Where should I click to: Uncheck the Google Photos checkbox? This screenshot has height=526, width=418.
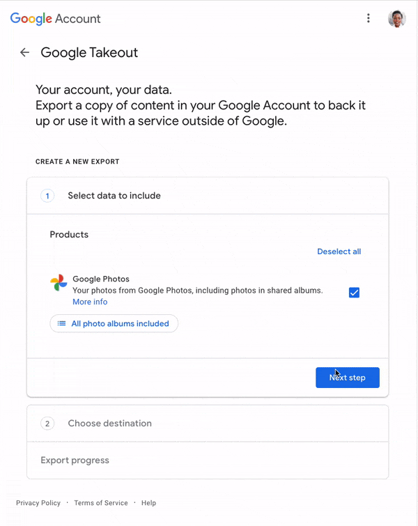(x=354, y=293)
